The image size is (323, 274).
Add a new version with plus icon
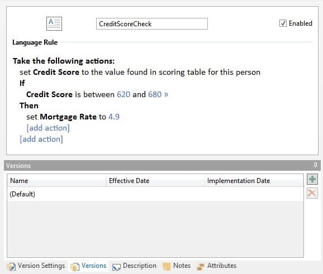312,179
